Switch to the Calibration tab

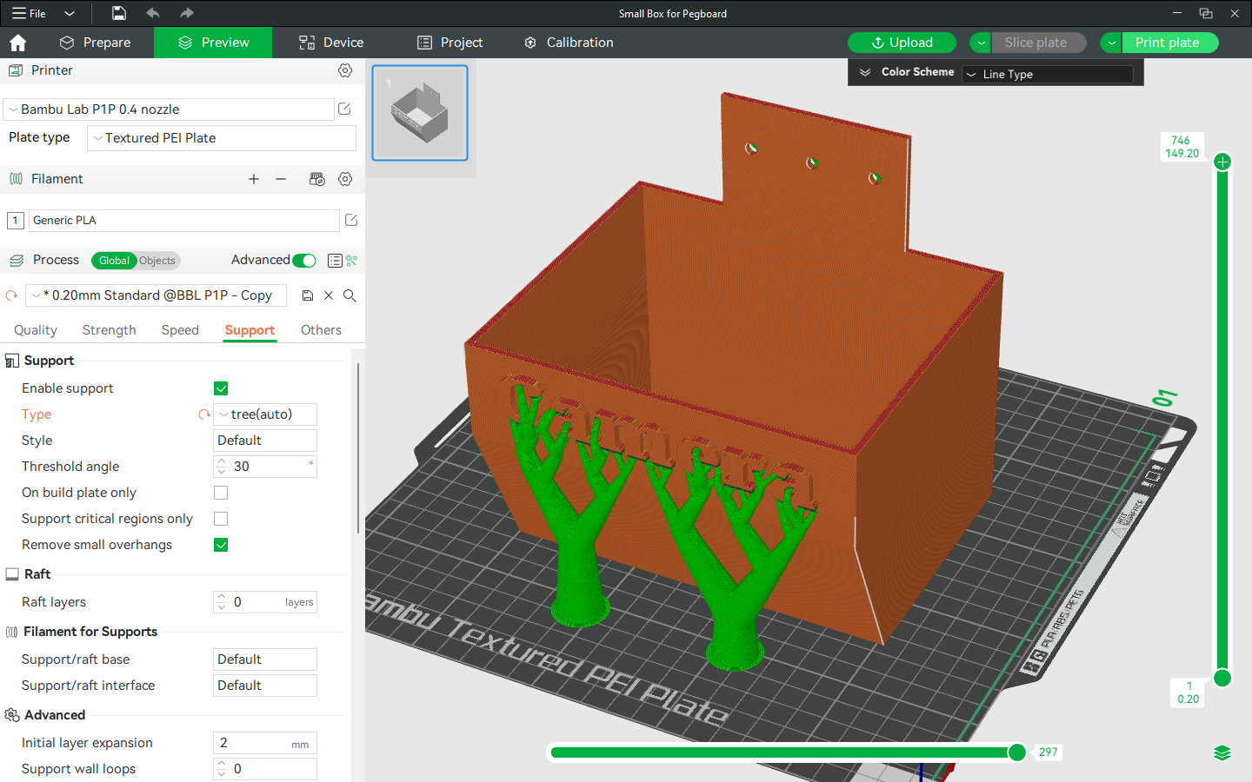(x=569, y=43)
